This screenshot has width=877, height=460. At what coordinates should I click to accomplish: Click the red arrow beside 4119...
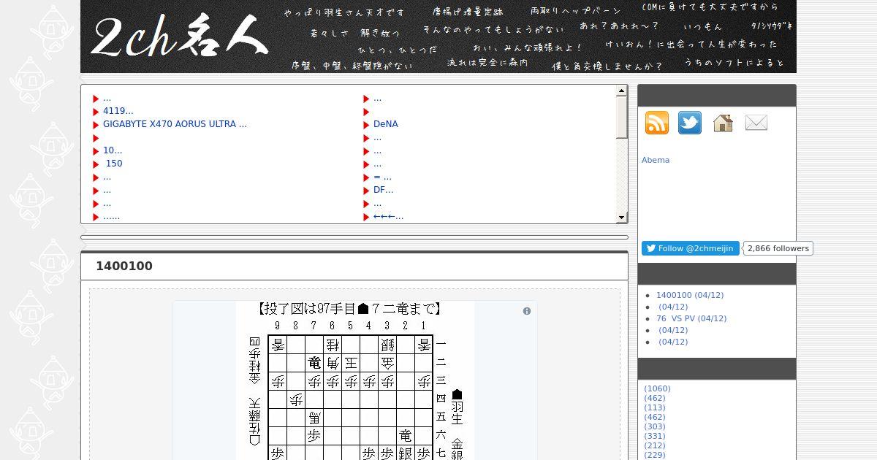(96, 112)
